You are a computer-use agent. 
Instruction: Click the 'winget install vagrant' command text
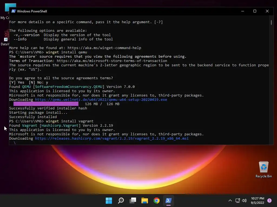click(x=70, y=121)
